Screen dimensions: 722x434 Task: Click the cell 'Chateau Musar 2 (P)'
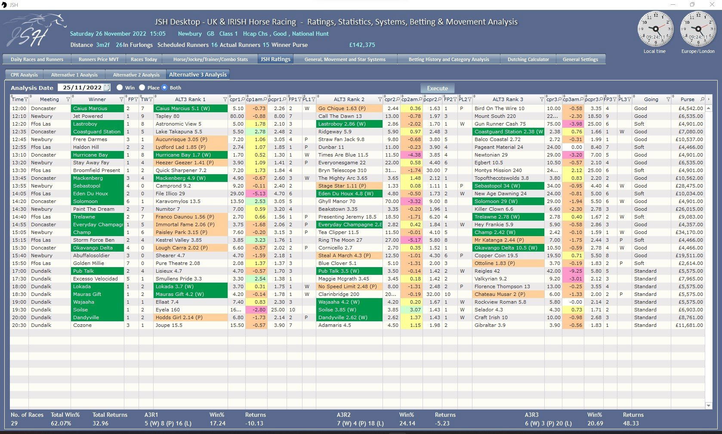click(x=508, y=294)
